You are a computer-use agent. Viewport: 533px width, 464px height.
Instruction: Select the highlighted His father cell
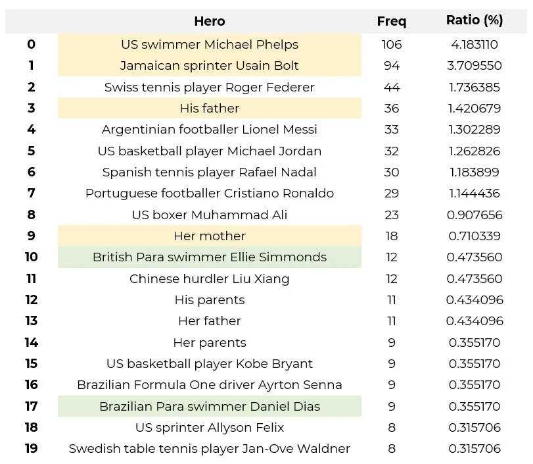click(x=209, y=108)
